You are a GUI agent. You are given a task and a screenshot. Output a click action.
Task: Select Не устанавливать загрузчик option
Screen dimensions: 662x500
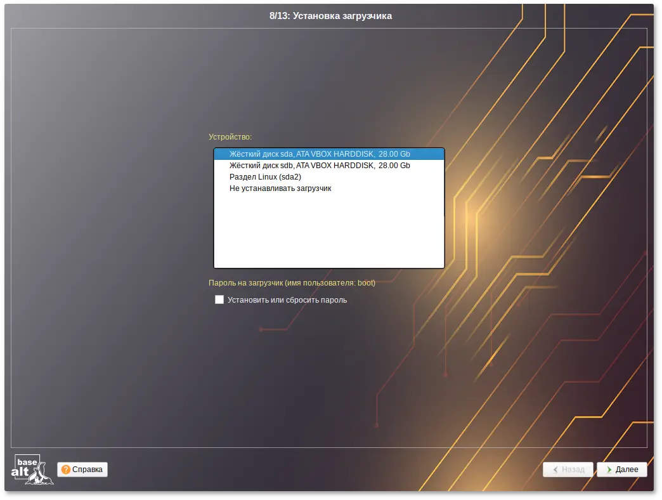[280, 188]
